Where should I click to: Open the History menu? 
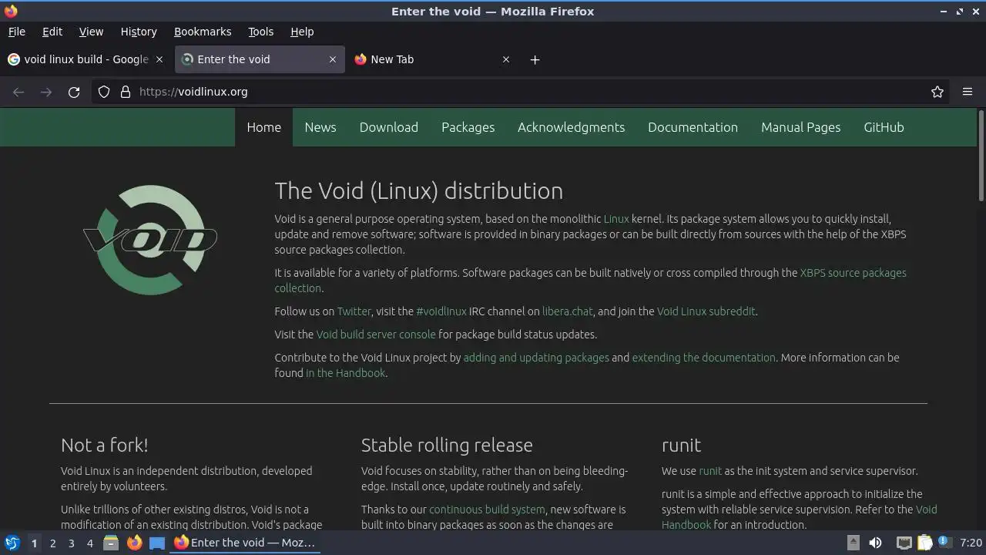[139, 32]
